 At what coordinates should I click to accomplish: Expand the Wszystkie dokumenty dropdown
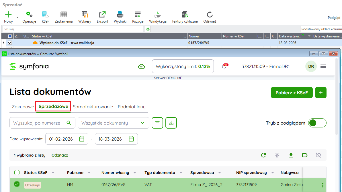click(x=114, y=123)
